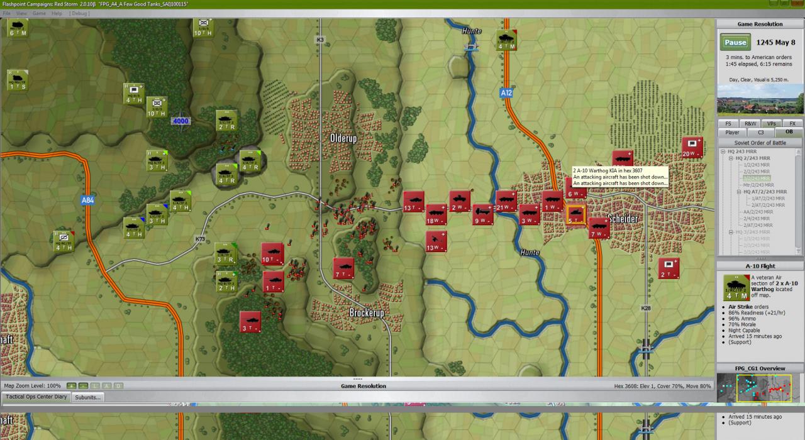This screenshot has height=440, width=805.
Task: Select the Soviet HQ unit marked 20 W
Action: click(x=692, y=147)
